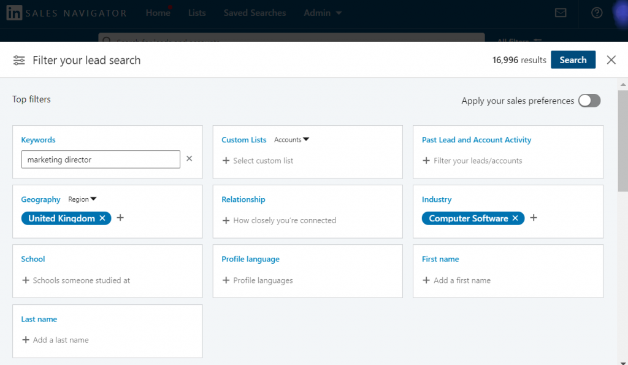Click the Profile languages placeholder text
Viewport: 628px width, 365px height.
point(262,280)
